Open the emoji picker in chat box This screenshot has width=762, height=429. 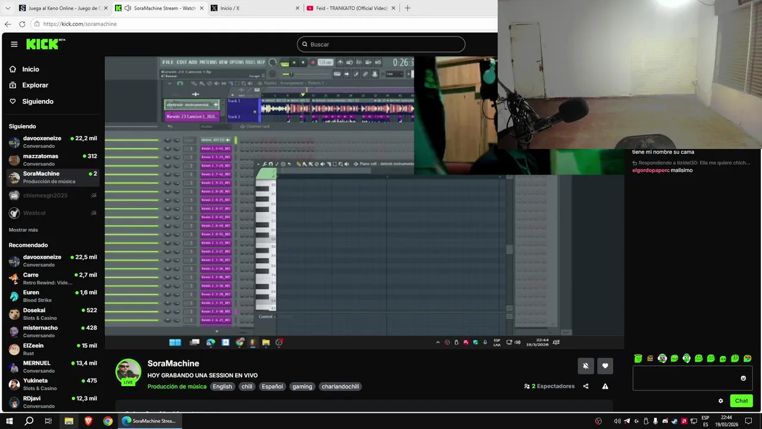(x=743, y=378)
